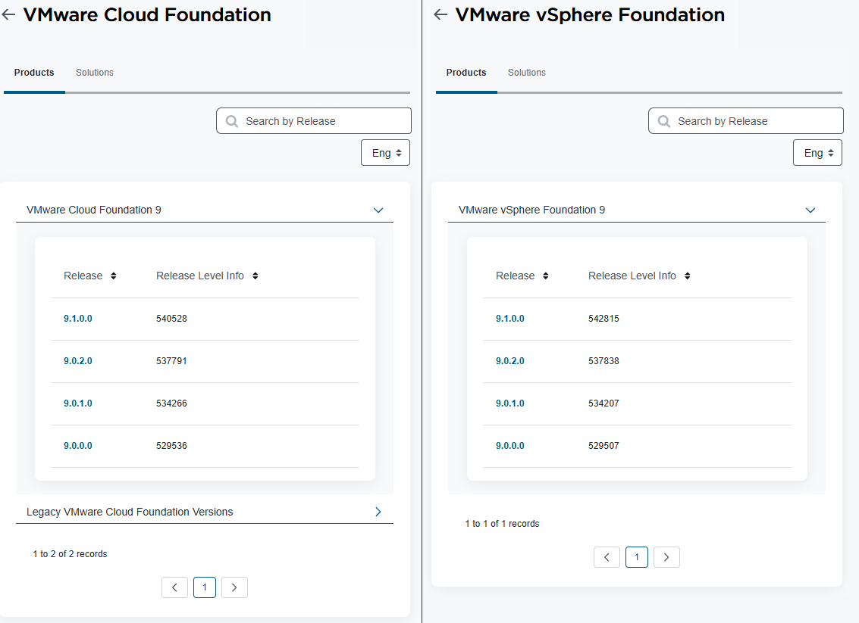Viewport: 859px width, 623px height.
Task: Select Solutions tab in Cloud Foundation pane
Action: coord(95,72)
